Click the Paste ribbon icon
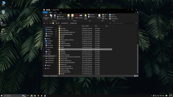Image resolution: width=173 pixels, height=97 pixels. pyautogui.click(x=55, y=16)
